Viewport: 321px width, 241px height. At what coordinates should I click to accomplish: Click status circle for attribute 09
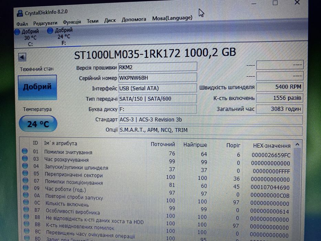pyautogui.click(x=25, y=188)
